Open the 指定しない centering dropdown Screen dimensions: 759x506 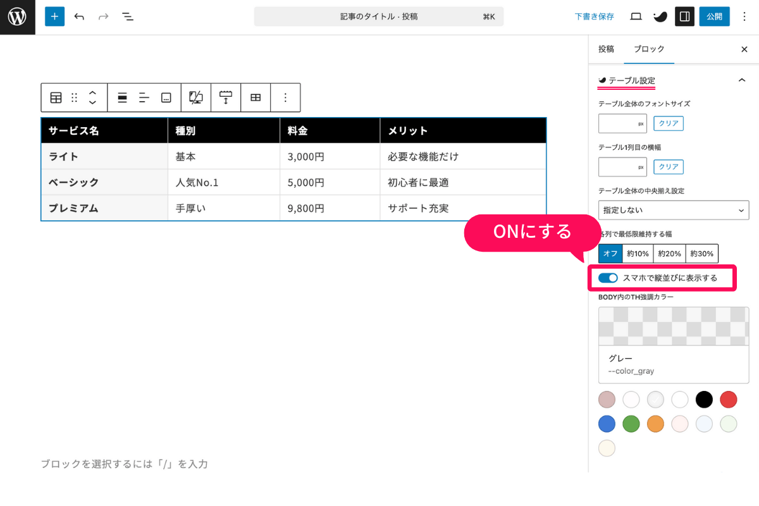[x=673, y=209]
